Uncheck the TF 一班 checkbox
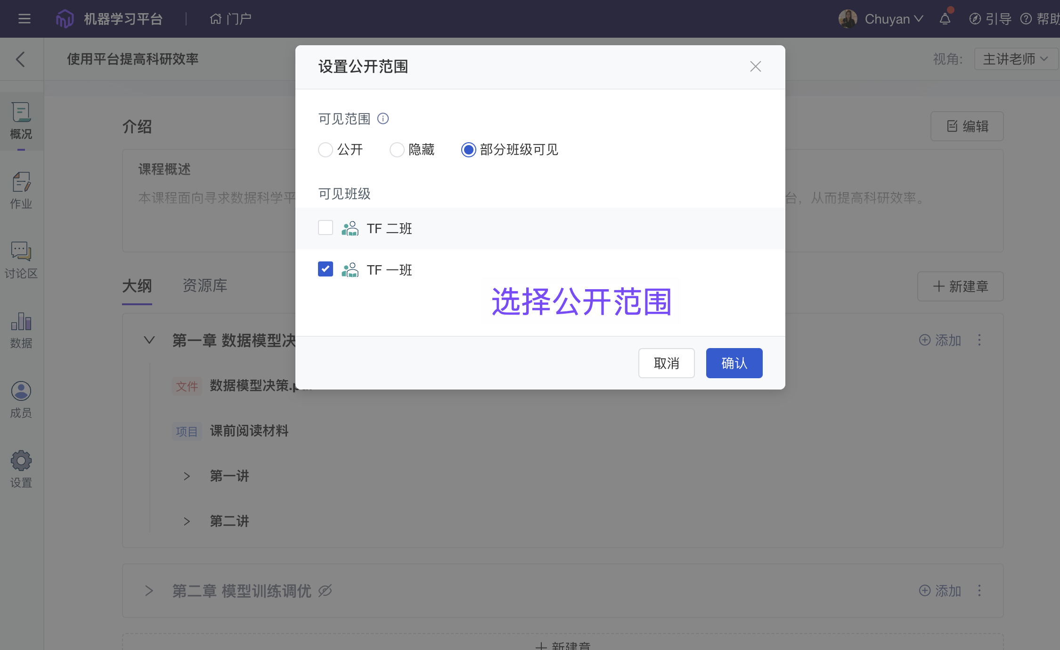Image resolution: width=1060 pixels, height=650 pixels. tap(326, 269)
